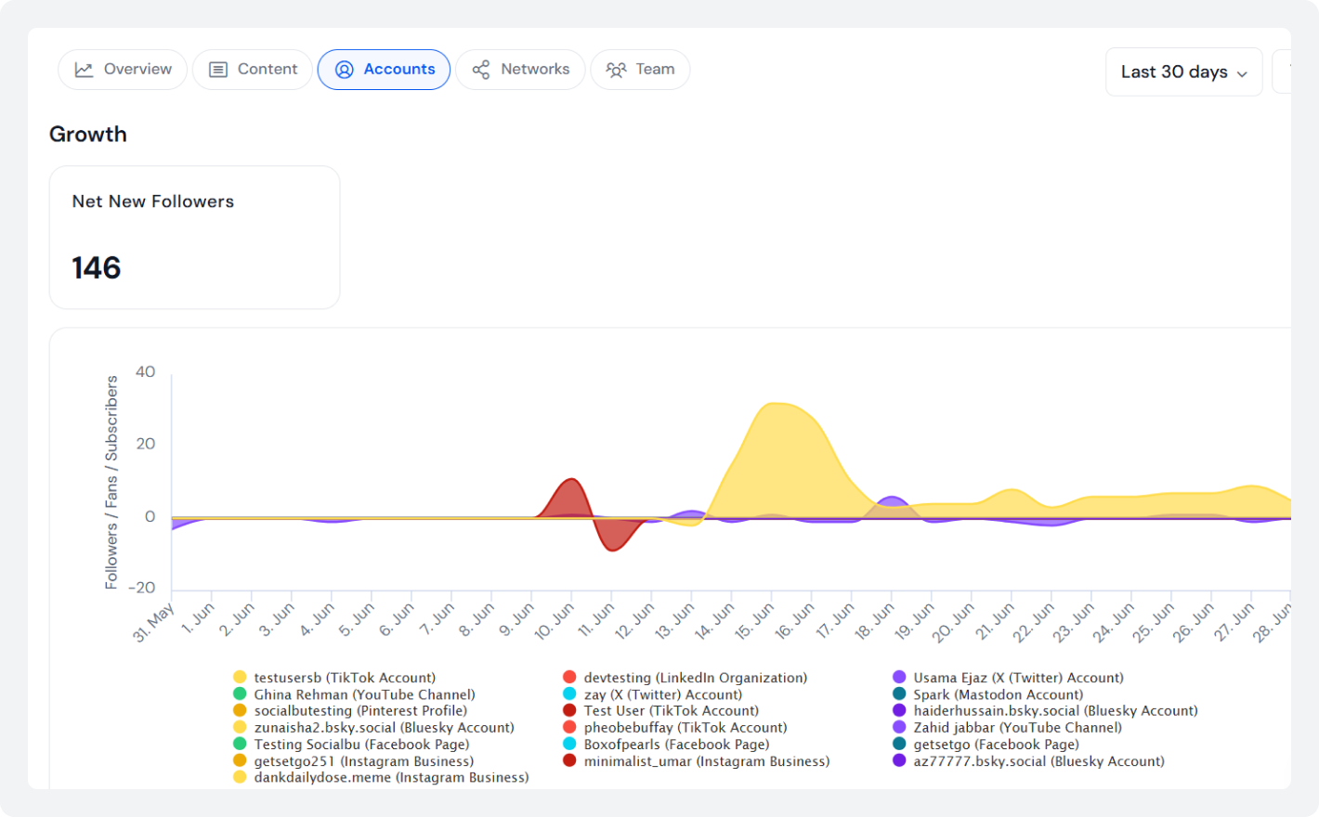
Task: Click getsetgo (Facebook Page) legend label
Action: (x=997, y=745)
